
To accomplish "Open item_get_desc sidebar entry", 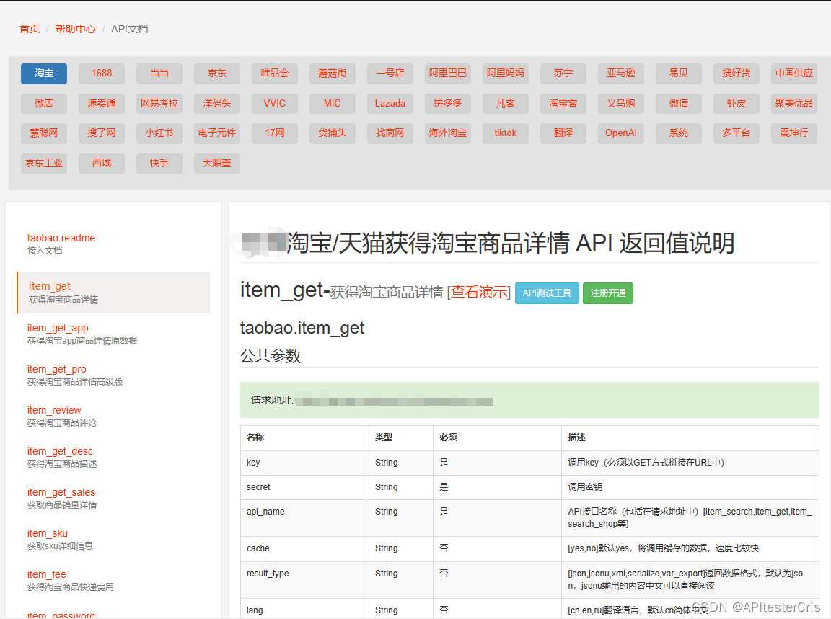I will coord(60,452).
